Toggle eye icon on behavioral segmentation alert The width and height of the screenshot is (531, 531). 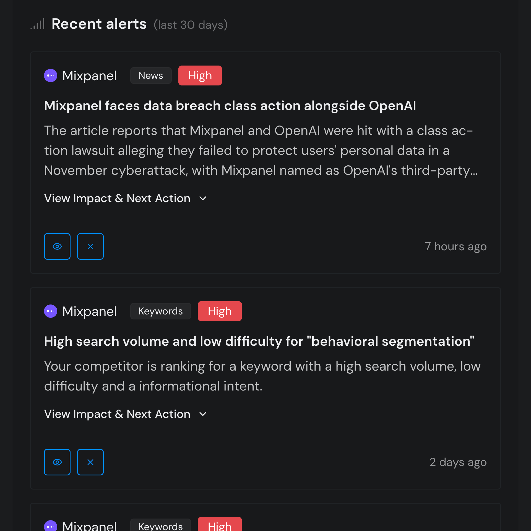pos(57,462)
